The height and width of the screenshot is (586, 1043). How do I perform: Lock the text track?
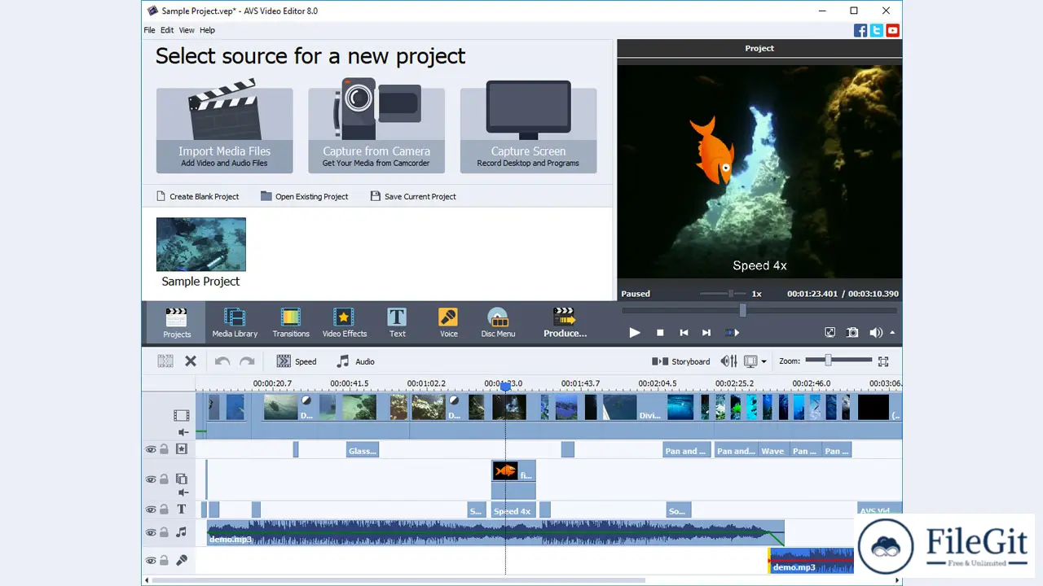pos(164,509)
